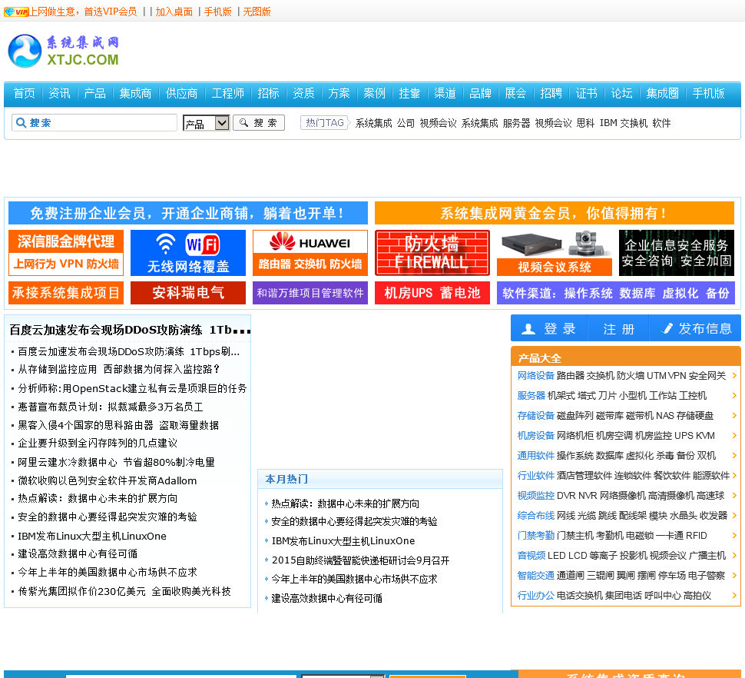
Task: Click the 注册 button
Action: coord(618,328)
